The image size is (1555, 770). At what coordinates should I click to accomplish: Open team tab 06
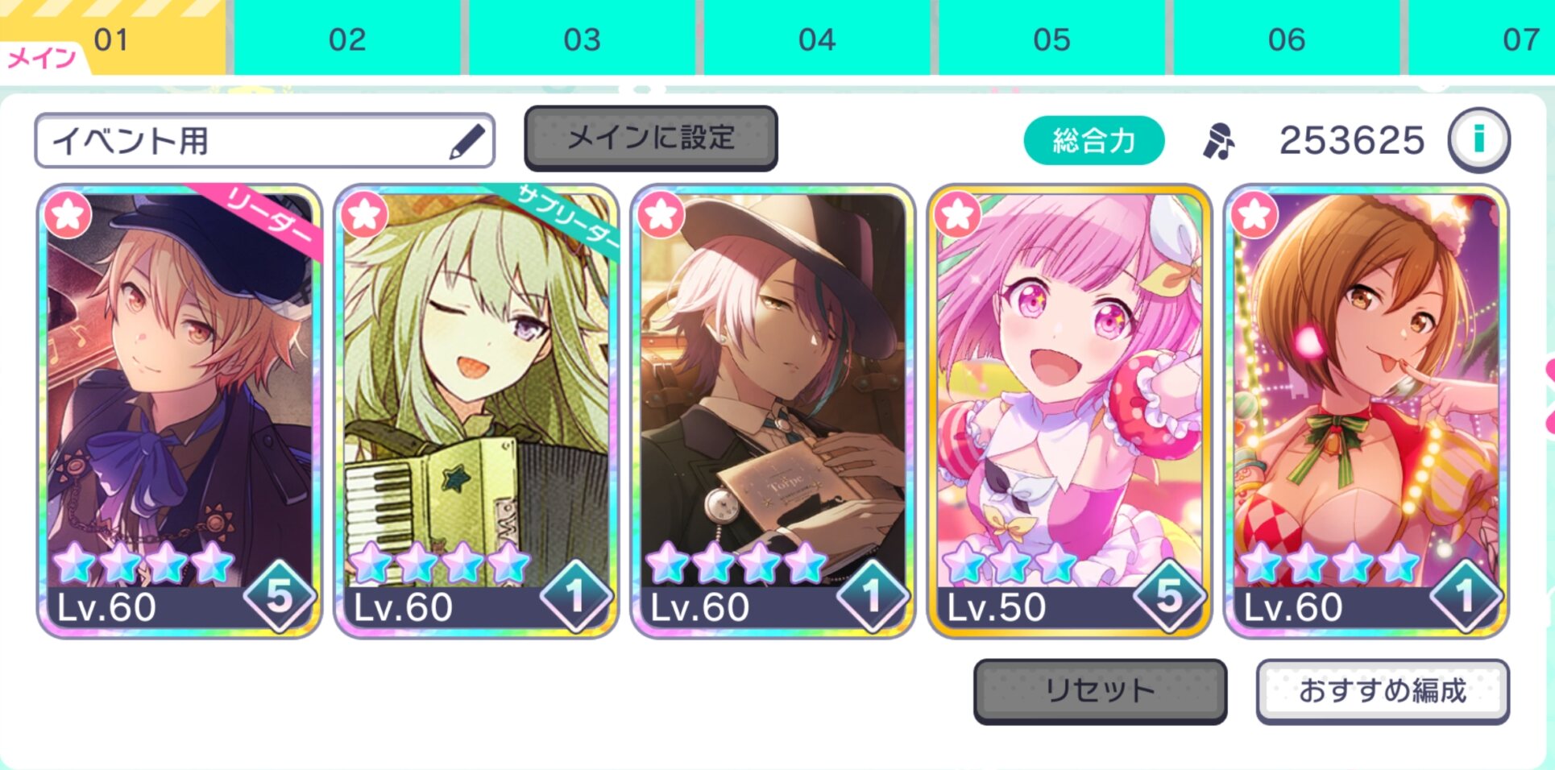[x=1287, y=38]
